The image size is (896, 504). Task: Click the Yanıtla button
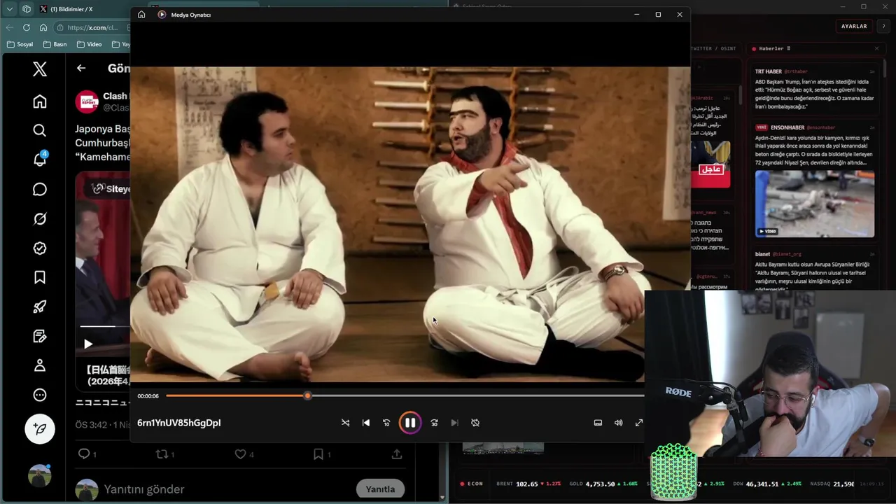coord(380,489)
